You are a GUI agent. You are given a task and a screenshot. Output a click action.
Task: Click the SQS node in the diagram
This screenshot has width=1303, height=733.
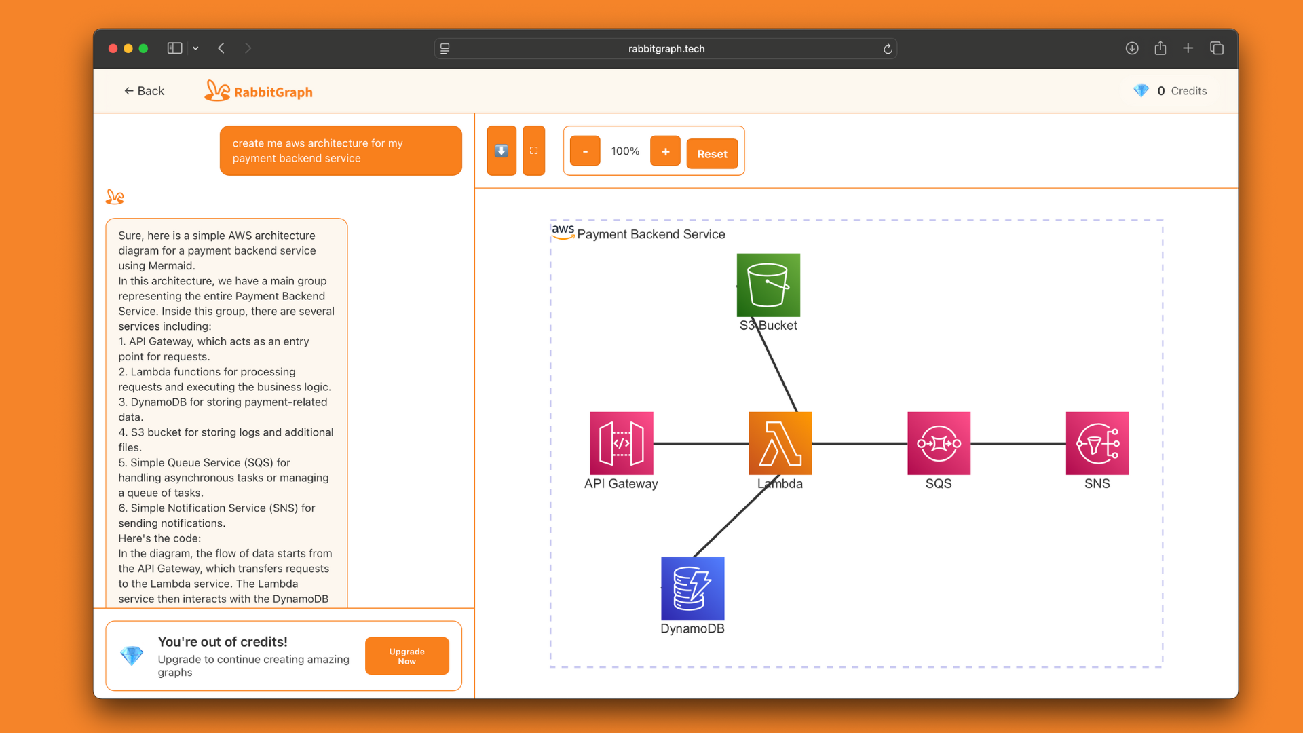pyautogui.click(x=939, y=443)
